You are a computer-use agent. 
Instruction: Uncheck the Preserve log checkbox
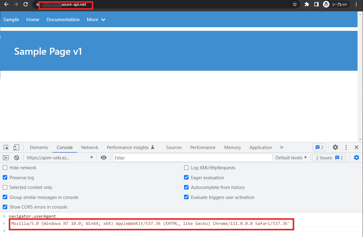pyautogui.click(x=5, y=177)
